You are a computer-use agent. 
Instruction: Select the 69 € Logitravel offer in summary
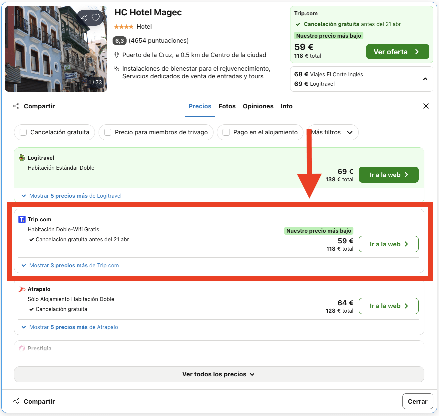(314, 84)
